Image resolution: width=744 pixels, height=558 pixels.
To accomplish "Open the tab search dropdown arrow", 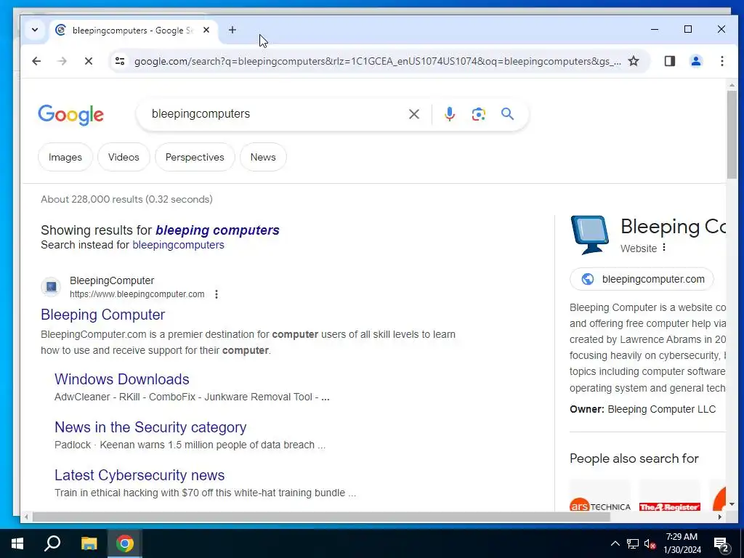I will coord(35,30).
